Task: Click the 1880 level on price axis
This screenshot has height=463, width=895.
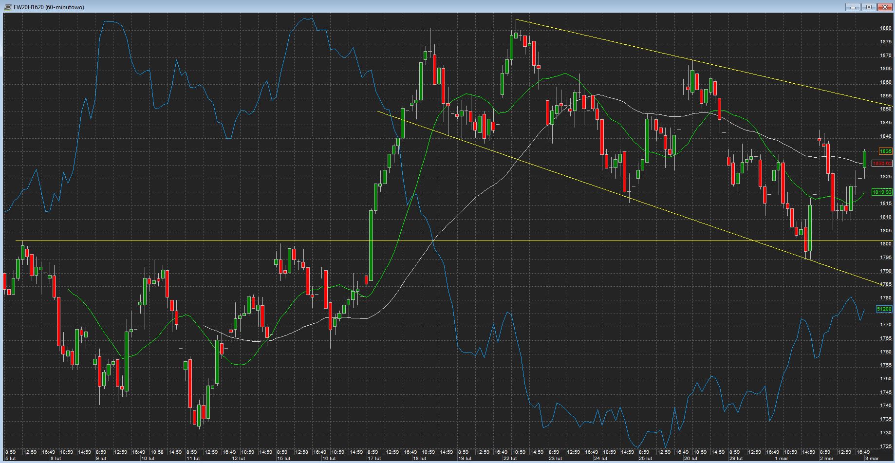Action: [x=886, y=28]
